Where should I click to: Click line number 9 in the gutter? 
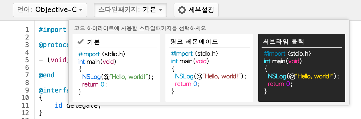[x=27, y=90]
